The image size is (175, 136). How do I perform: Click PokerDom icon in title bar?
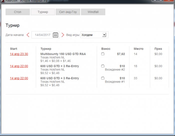(x=2, y=1)
